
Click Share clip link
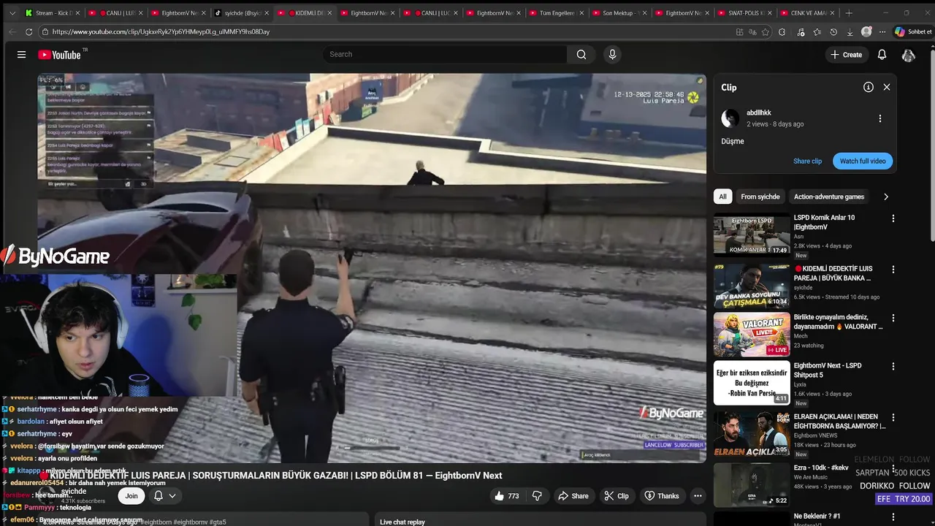(807, 161)
